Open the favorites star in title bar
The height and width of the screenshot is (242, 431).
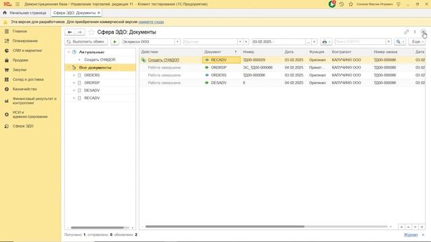pyautogui.click(x=351, y=4)
